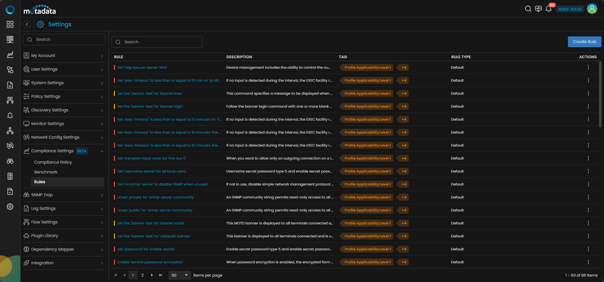Image resolution: width=604 pixels, height=282 pixels.
Task: Expand System Settings chevron
Action: point(102,83)
